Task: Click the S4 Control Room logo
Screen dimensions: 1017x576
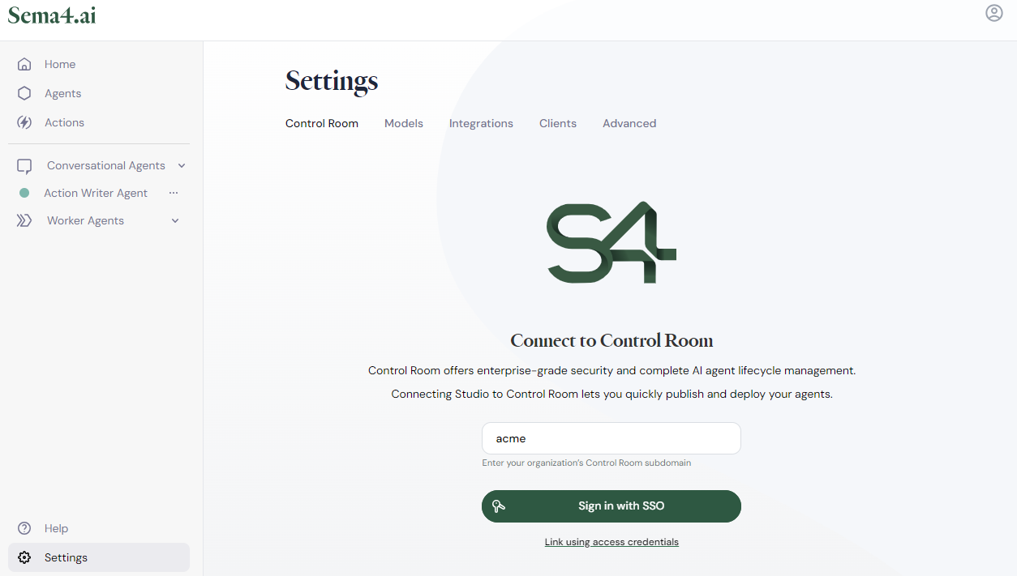Action: pos(611,242)
